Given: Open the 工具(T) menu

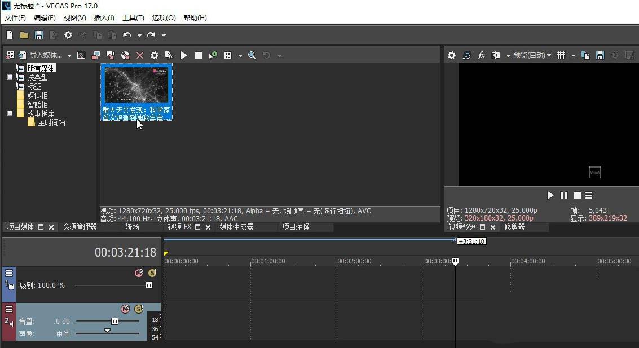Looking at the screenshot, I should (x=133, y=18).
